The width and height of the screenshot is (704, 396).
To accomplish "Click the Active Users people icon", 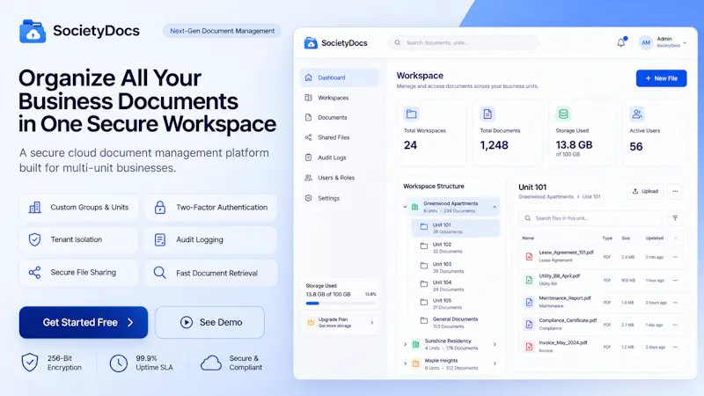I will (637, 114).
